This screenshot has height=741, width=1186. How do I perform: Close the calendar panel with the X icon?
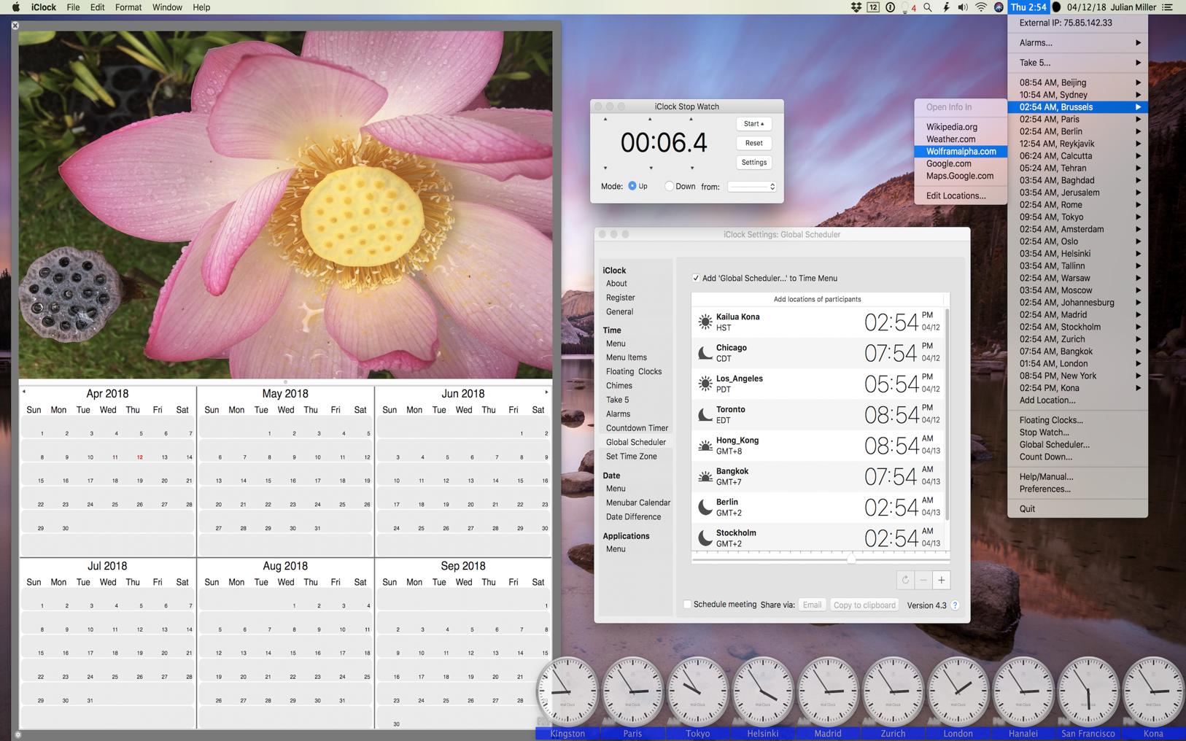pyautogui.click(x=15, y=26)
